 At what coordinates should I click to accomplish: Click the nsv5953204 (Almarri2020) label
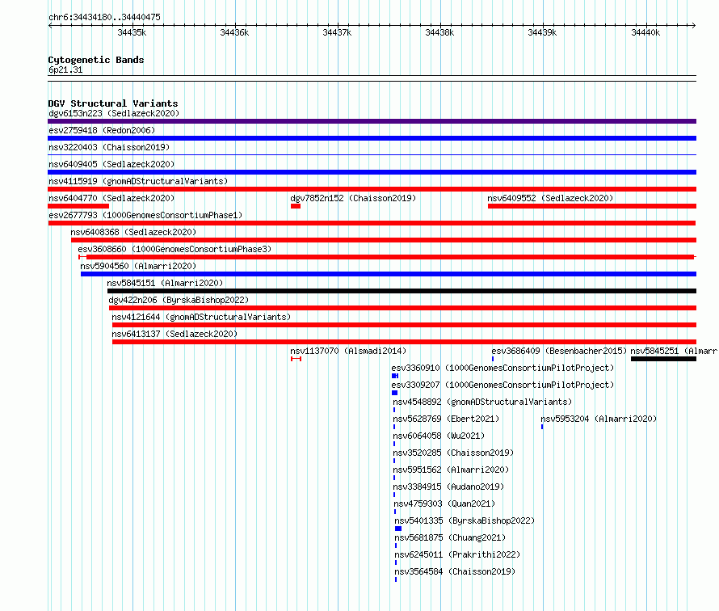click(599, 419)
